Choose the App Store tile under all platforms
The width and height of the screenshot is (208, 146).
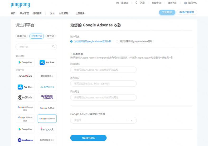pos(25,87)
